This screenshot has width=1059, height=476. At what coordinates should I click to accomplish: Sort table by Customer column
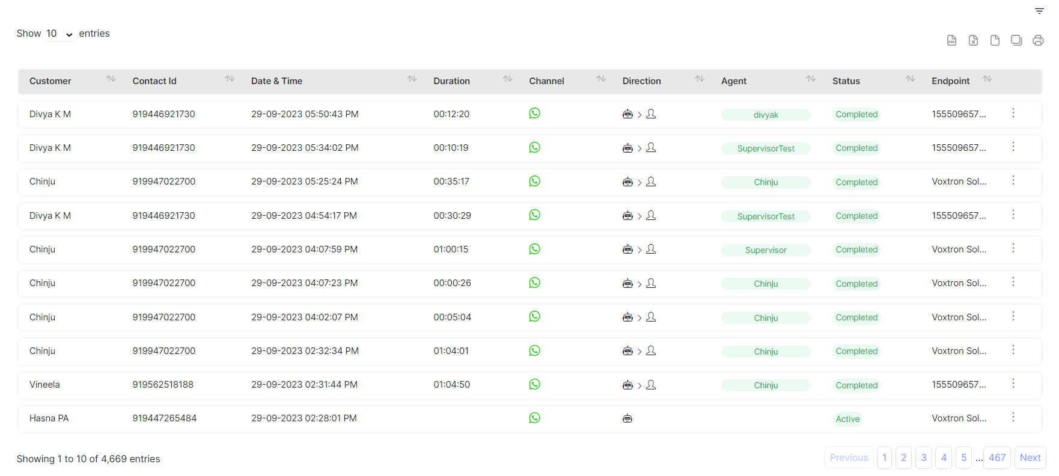pos(111,79)
